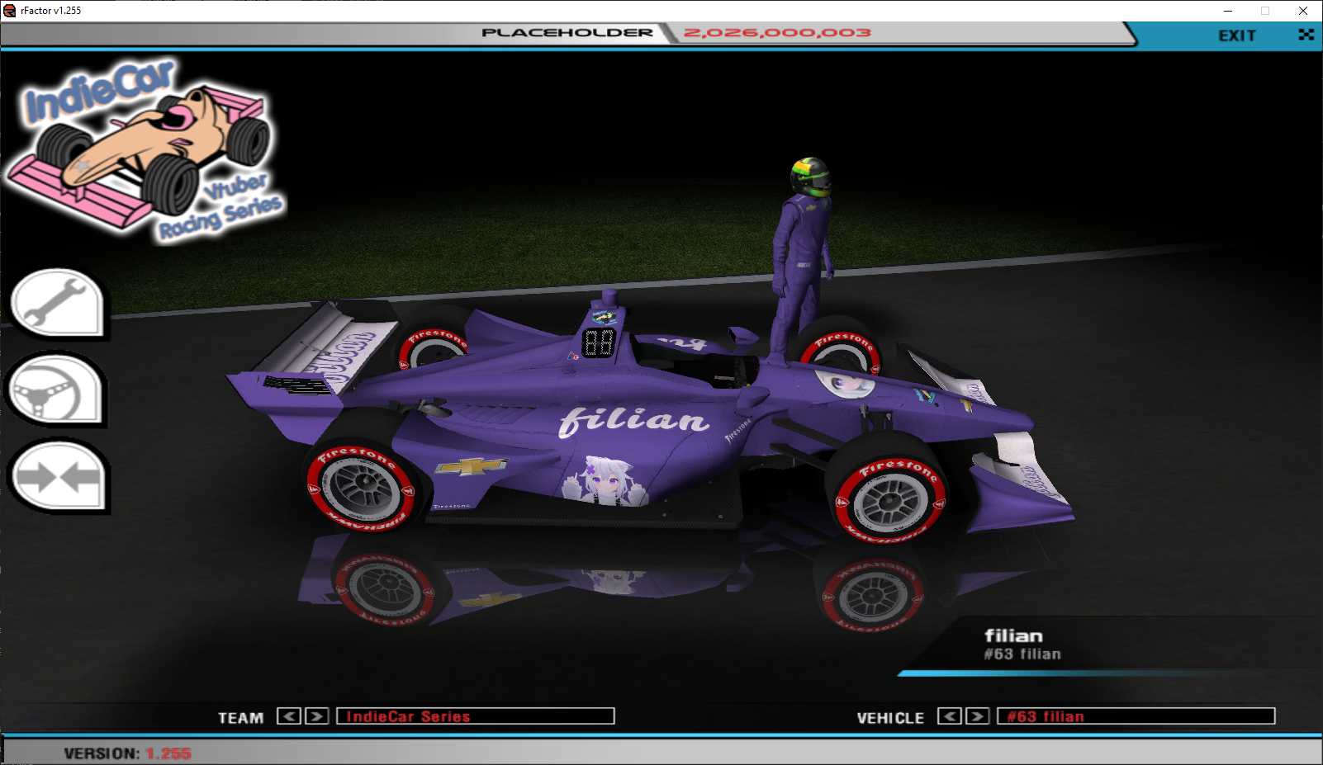Click the PLACEHOLDER player name

click(x=567, y=33)
